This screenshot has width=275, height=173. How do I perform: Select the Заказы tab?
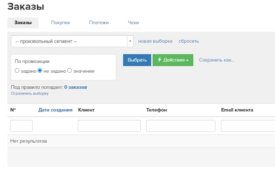pyautogui.click(x=23, y=23)
